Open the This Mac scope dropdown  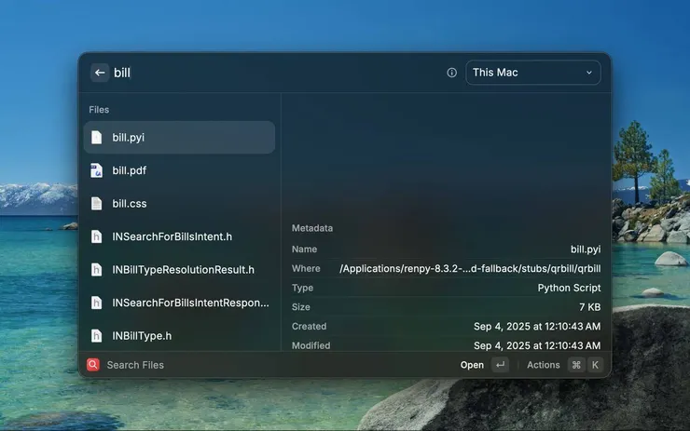533,73
